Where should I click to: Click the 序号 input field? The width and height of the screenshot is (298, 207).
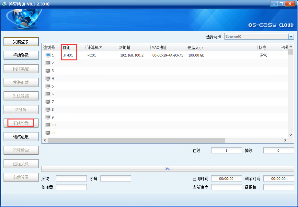(116, 179)
